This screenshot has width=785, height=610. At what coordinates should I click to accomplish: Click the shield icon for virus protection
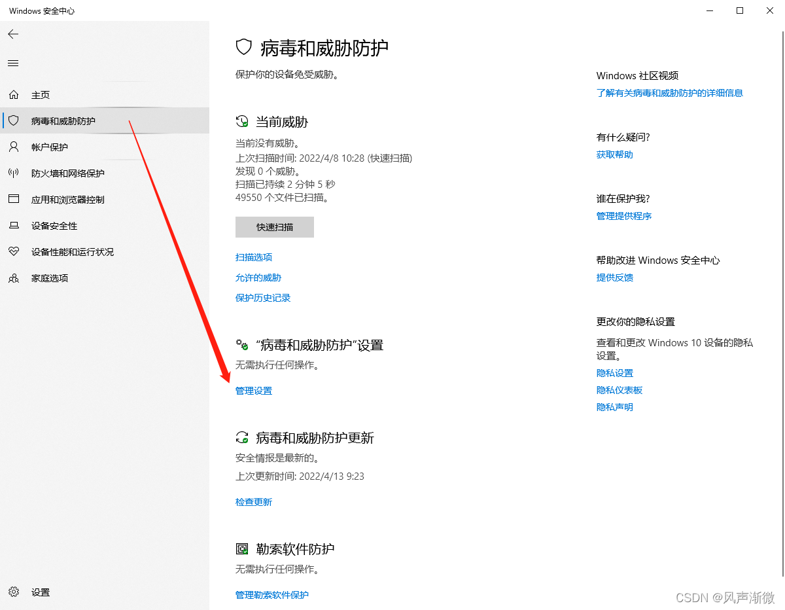pos(14,121)
